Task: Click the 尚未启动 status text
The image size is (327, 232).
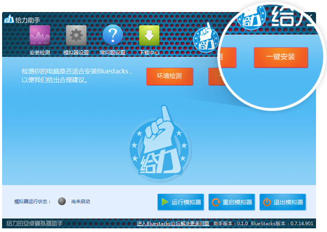Action: pyautogui.click(x=81, y=202)
